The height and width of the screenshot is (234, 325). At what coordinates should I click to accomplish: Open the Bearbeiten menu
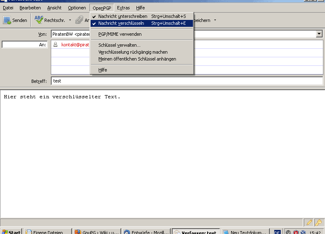(x=30, y=8)
